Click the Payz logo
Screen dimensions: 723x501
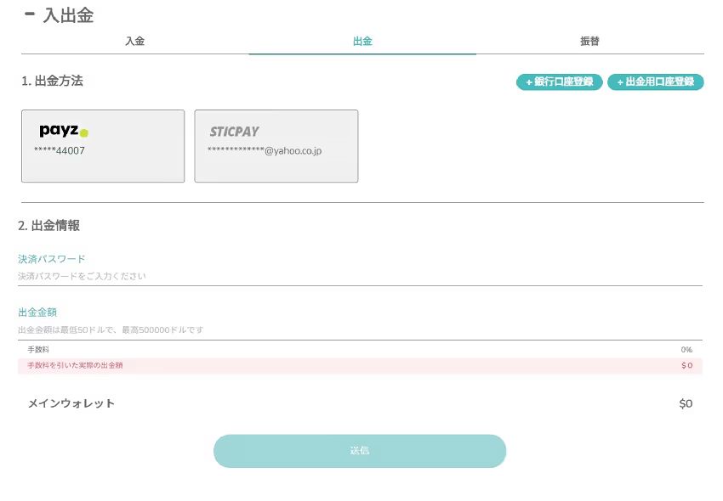pos(63,131)
